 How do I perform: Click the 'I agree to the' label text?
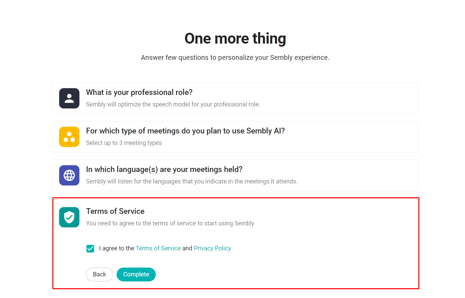117,248
